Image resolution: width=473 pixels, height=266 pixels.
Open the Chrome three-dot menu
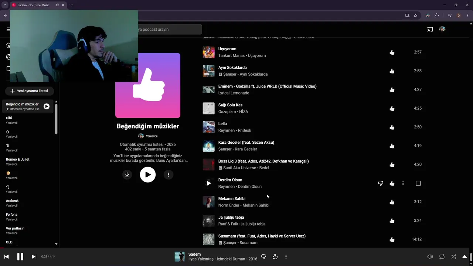coord(467,16)
